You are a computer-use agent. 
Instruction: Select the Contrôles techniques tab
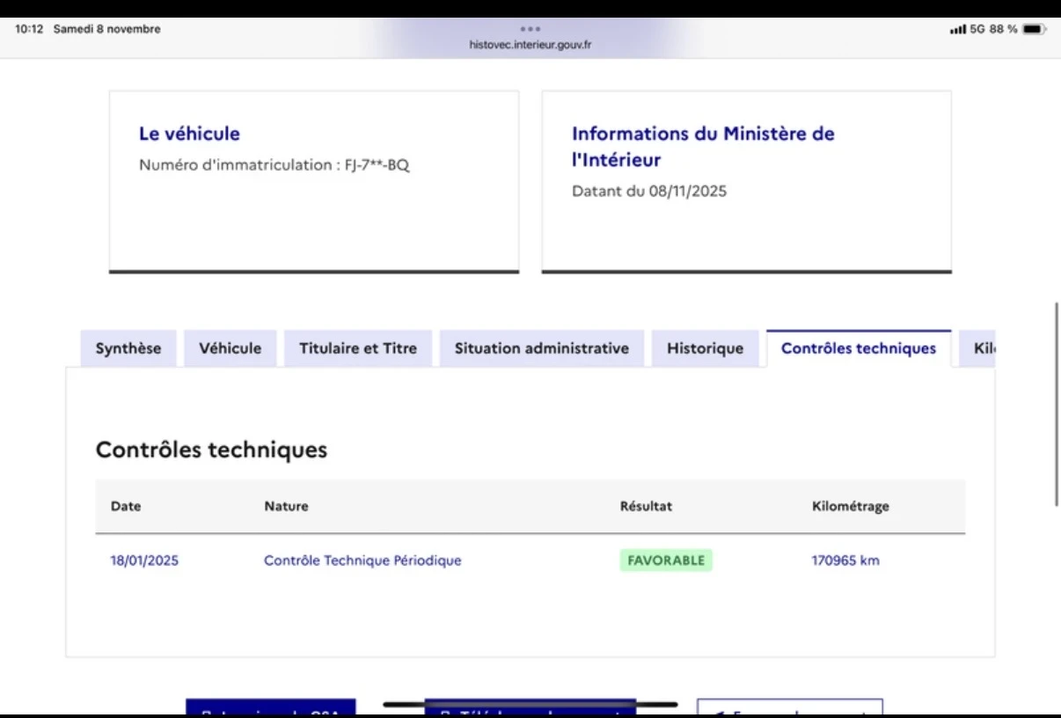coord(858,348)
